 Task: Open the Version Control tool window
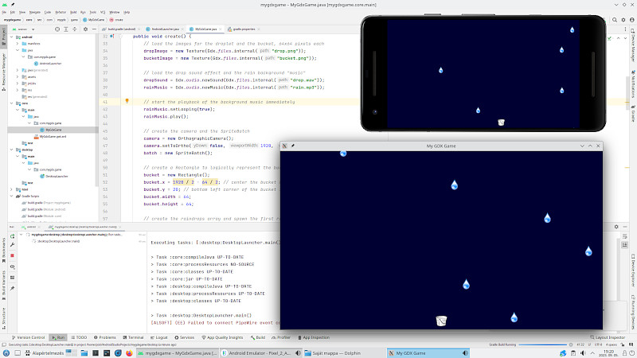[x=29, y=337]
